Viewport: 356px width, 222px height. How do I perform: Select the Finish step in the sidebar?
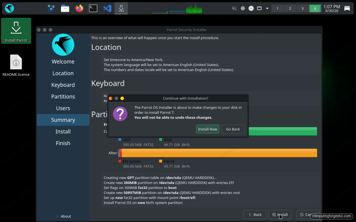pos(63,143)
